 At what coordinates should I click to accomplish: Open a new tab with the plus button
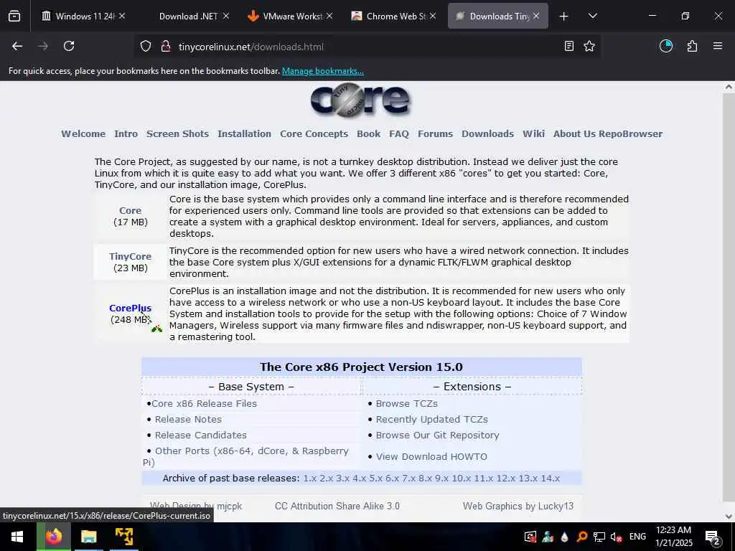564,17
